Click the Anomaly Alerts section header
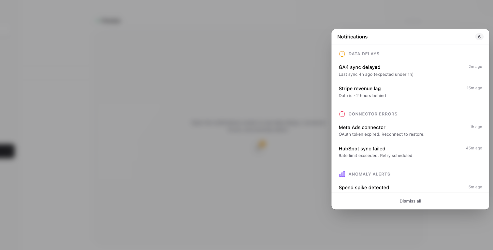Screen dimensions: 493x250 tap(369, 174)
